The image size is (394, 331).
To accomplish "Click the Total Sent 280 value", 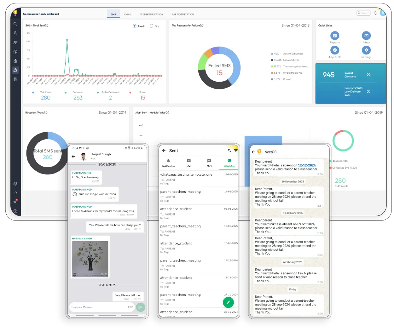I will (46, 98).
